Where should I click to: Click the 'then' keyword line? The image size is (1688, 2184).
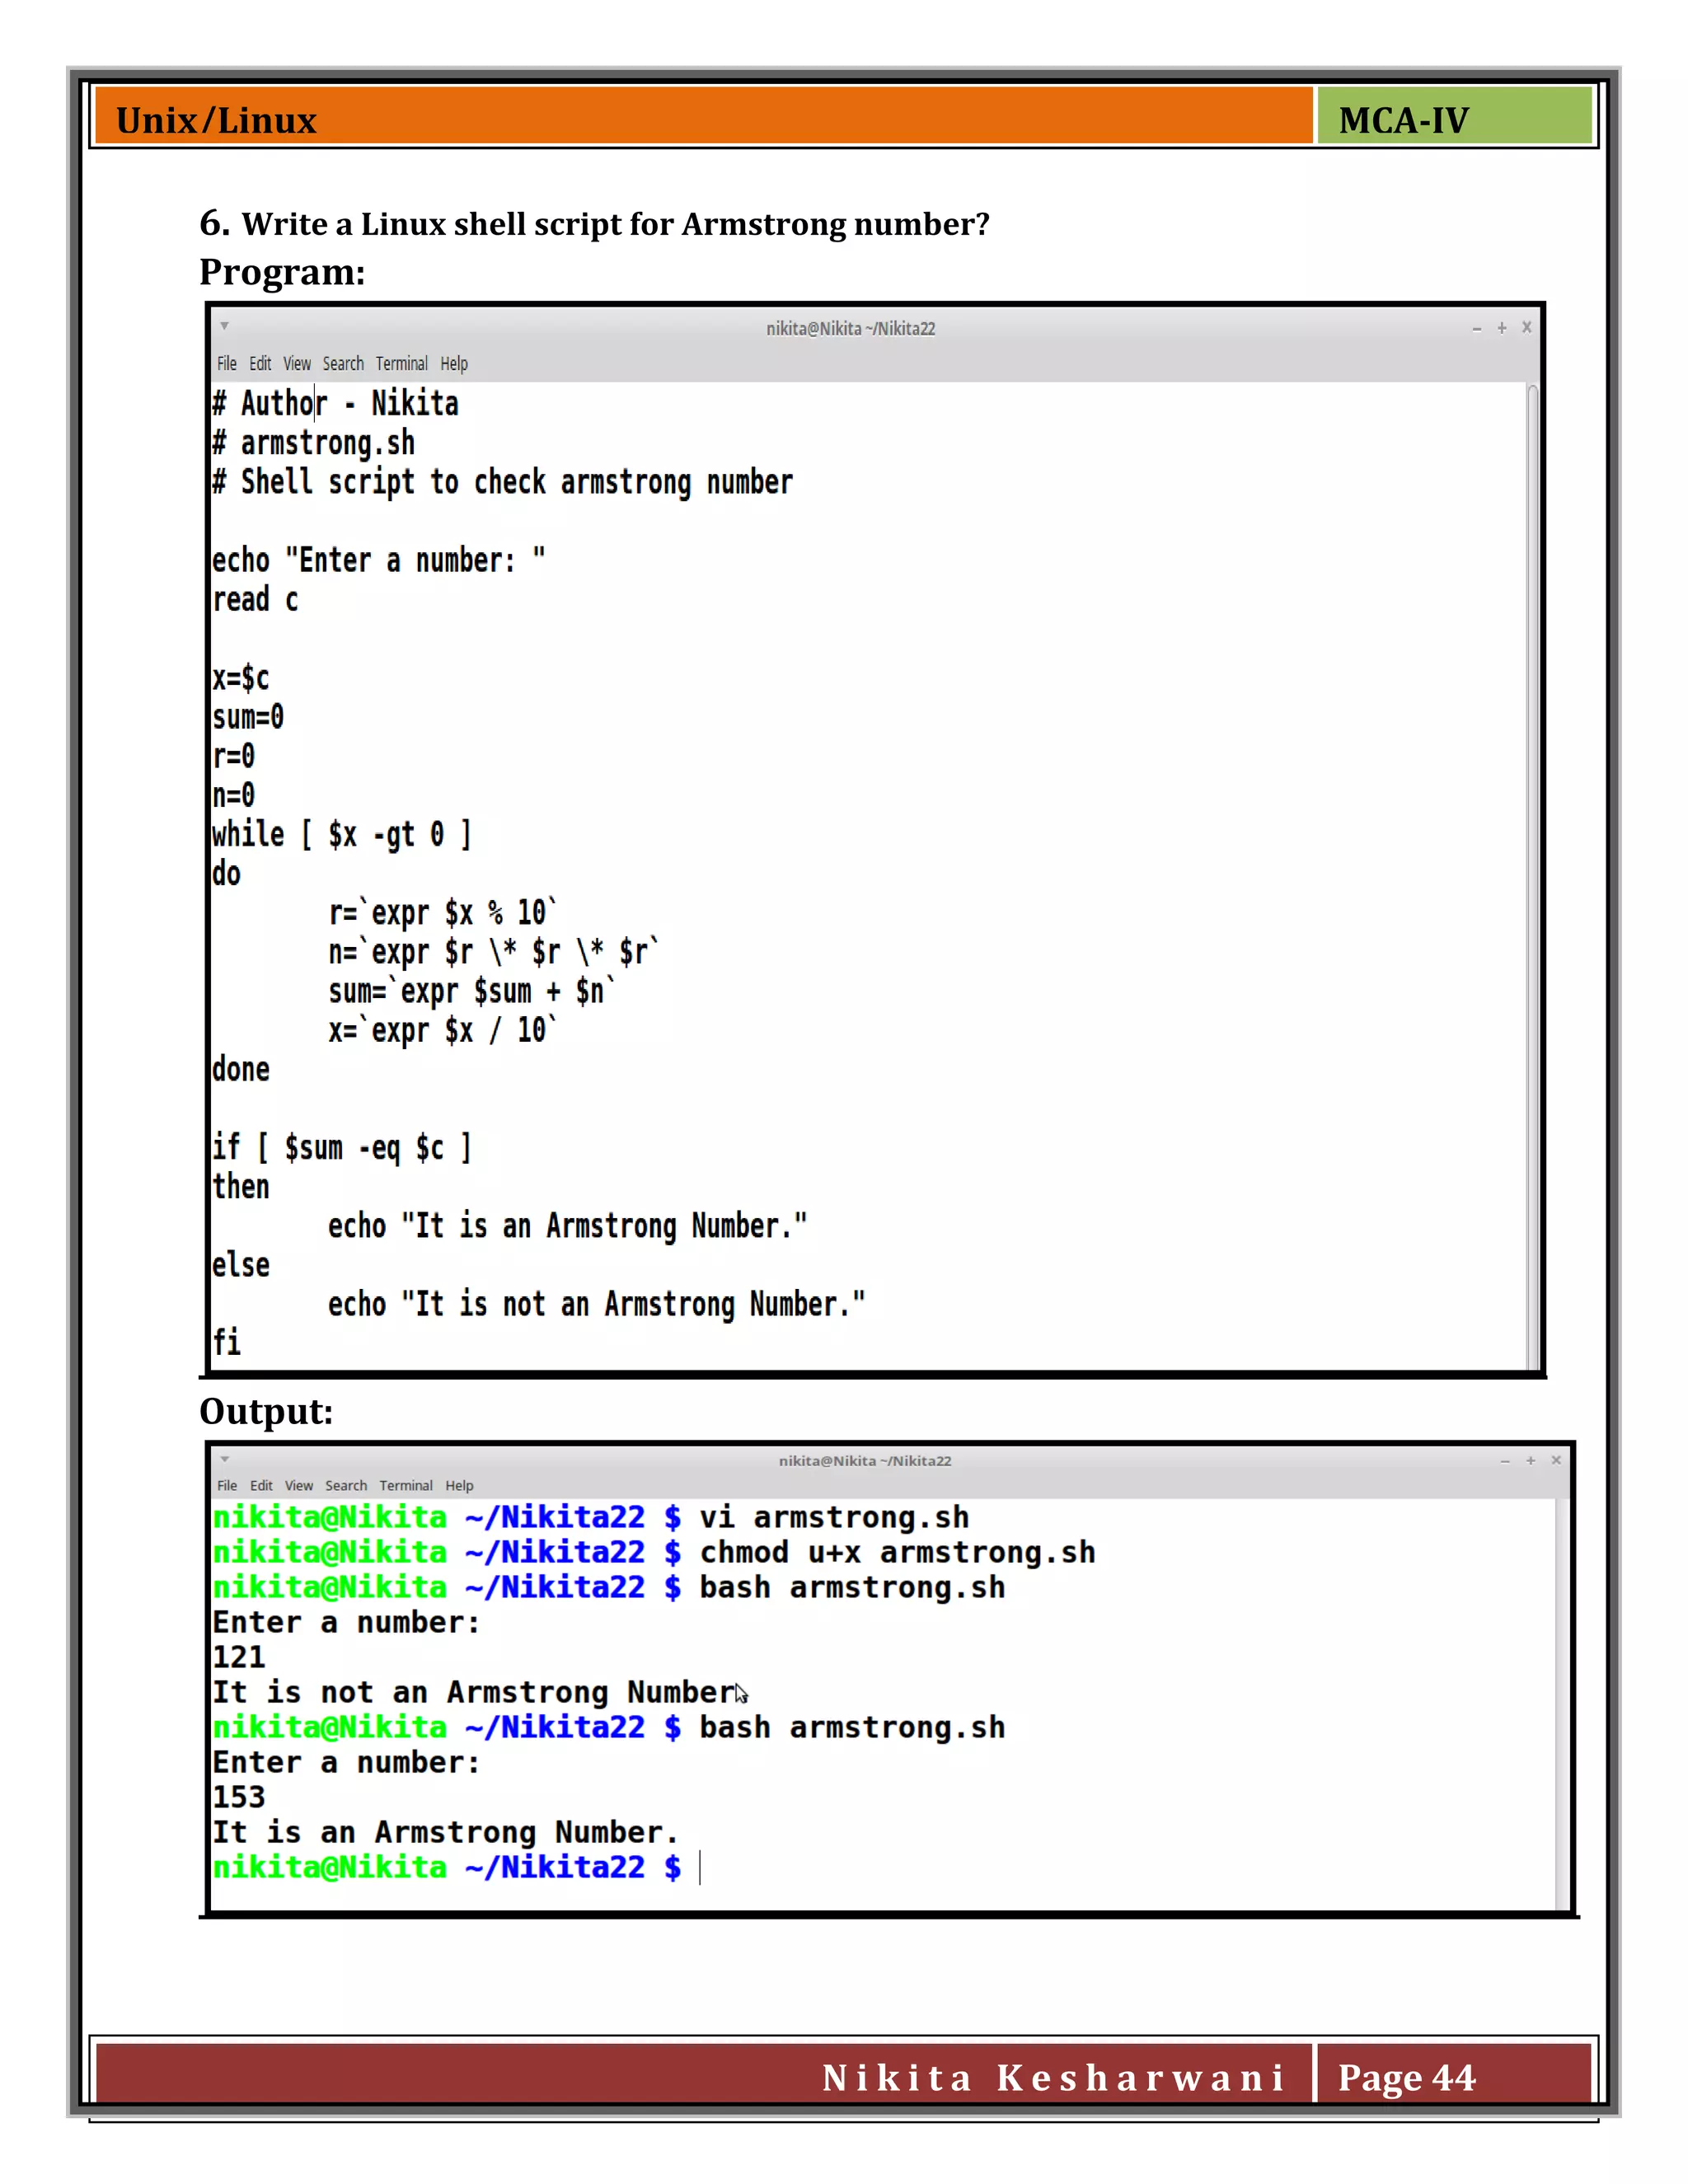241,1186
